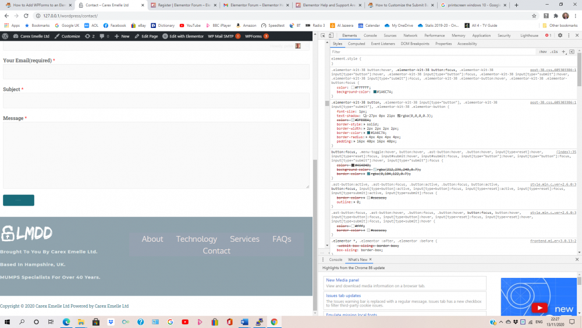Click the Technology footer menu link
Screen dimensions: 582x328
[196, 239]
